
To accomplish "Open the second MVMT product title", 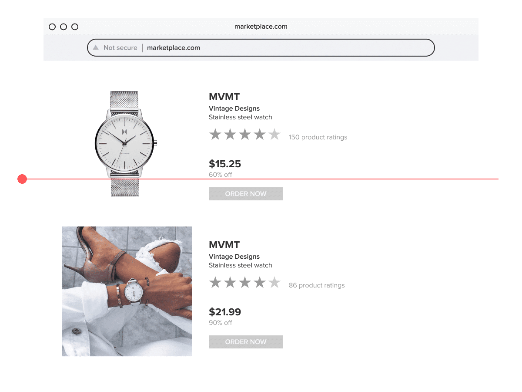I will tap(224, 245).
